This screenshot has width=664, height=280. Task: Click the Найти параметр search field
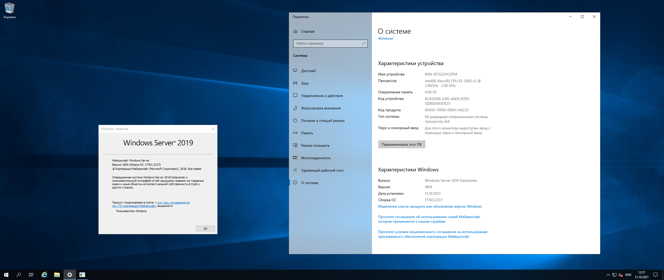coord(330,43)
